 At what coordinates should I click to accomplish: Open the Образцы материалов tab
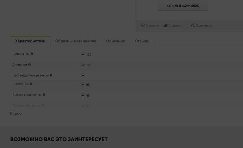(76, 41)
